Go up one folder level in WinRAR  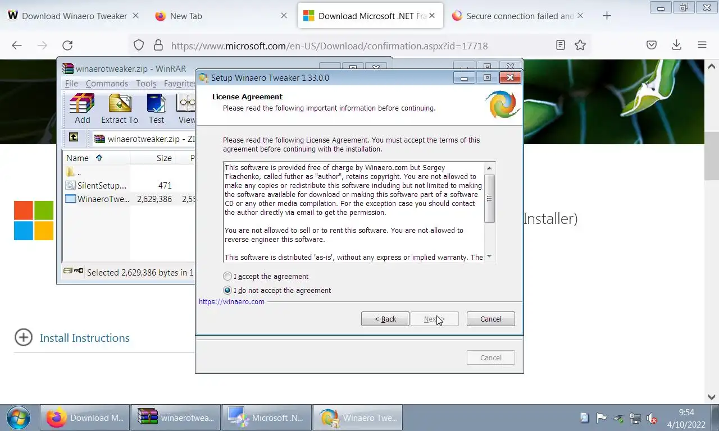[x=74, y=137]
